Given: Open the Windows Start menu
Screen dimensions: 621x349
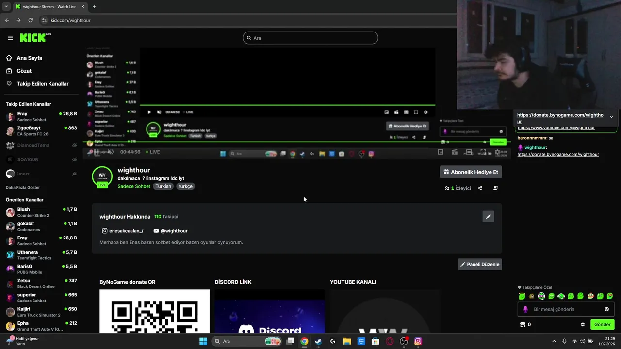Looking at the screenshot, I should (x=203, y=341).
